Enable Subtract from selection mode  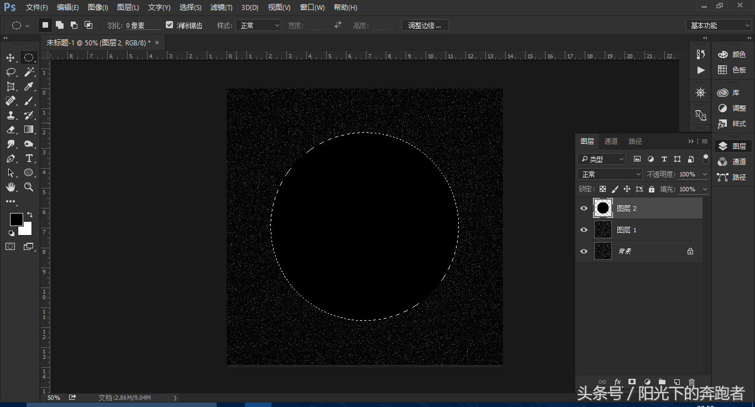(74, 25)
